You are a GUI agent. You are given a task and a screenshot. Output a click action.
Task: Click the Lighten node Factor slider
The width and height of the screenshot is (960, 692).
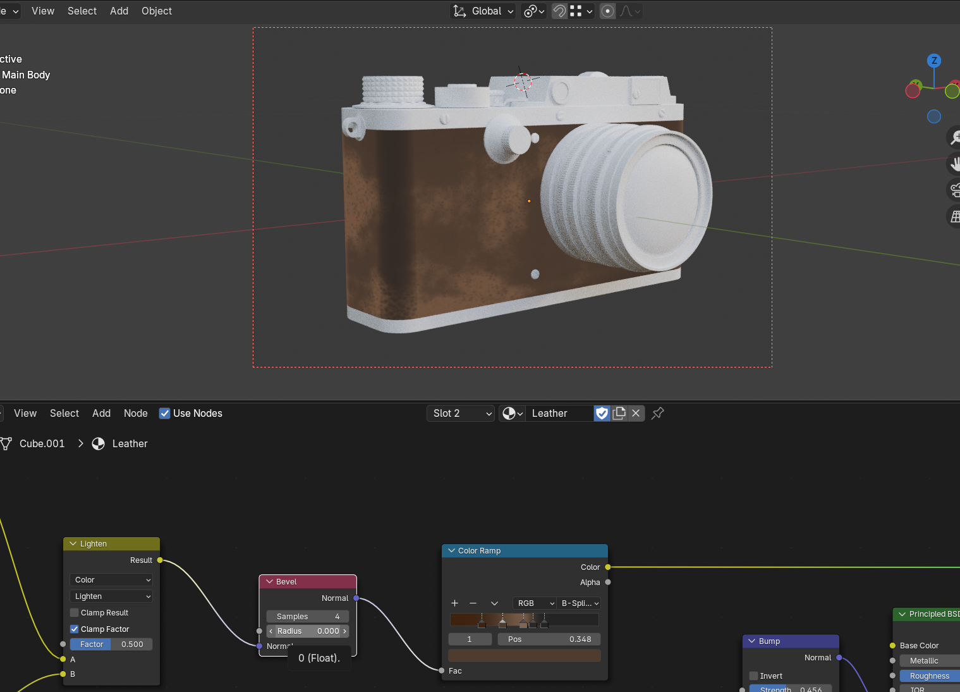pos(111,644)
